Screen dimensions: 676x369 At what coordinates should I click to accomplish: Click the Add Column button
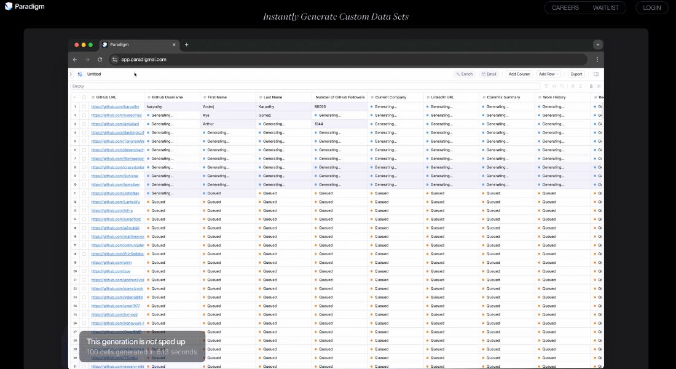pyautogui.click(x=519, y=74)
